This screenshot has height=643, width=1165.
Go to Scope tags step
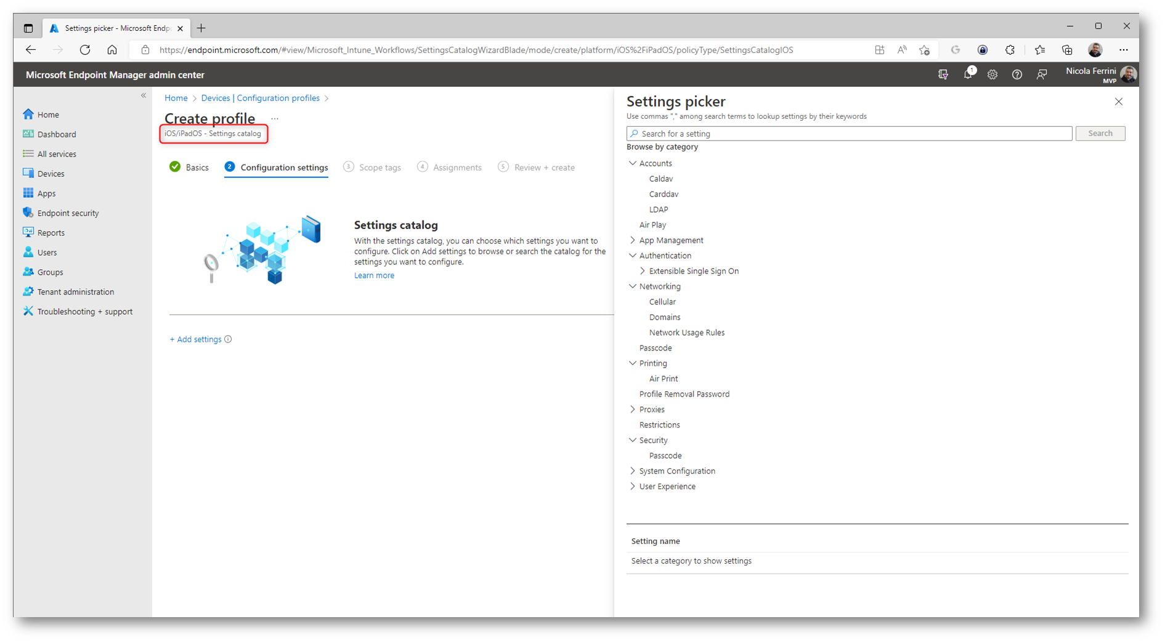[372, 168]
